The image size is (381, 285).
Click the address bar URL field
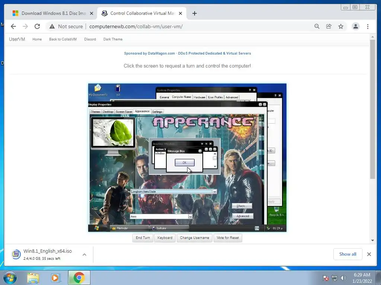tap(136, 26)
